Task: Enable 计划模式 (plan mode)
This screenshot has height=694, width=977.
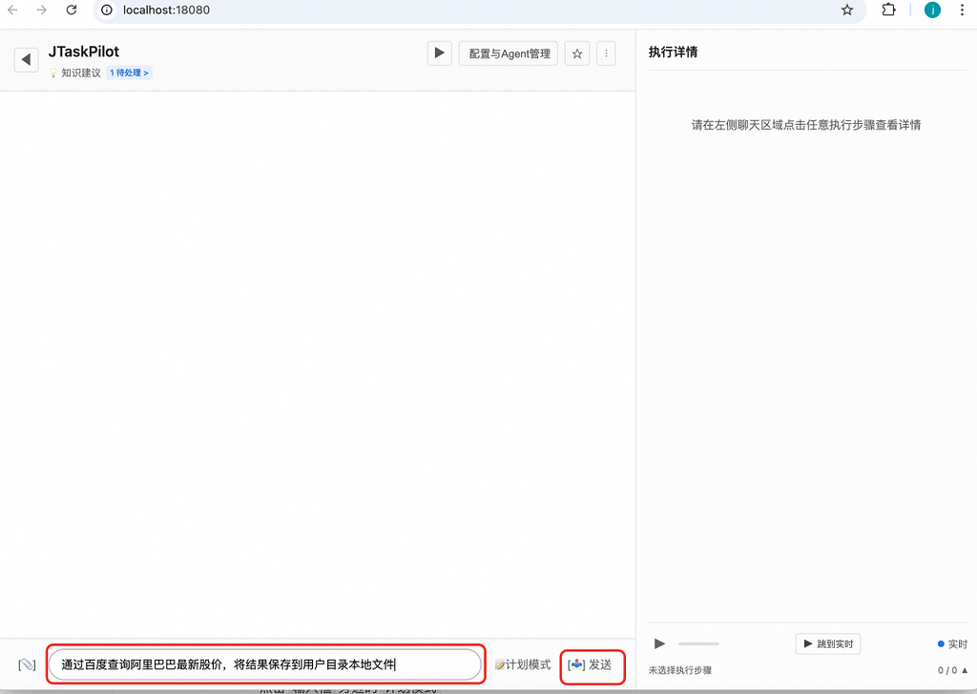Action: [x=523, y=664]
